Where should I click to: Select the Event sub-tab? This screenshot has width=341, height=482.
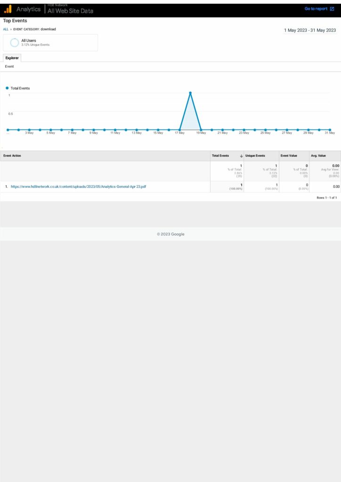pyautogui.click(x=9, y=67)
